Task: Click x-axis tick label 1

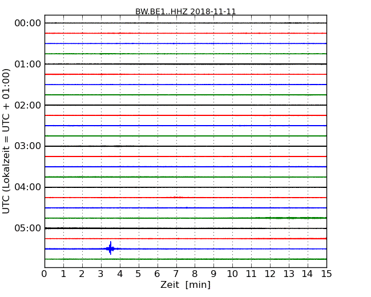Action: point(63,274)
